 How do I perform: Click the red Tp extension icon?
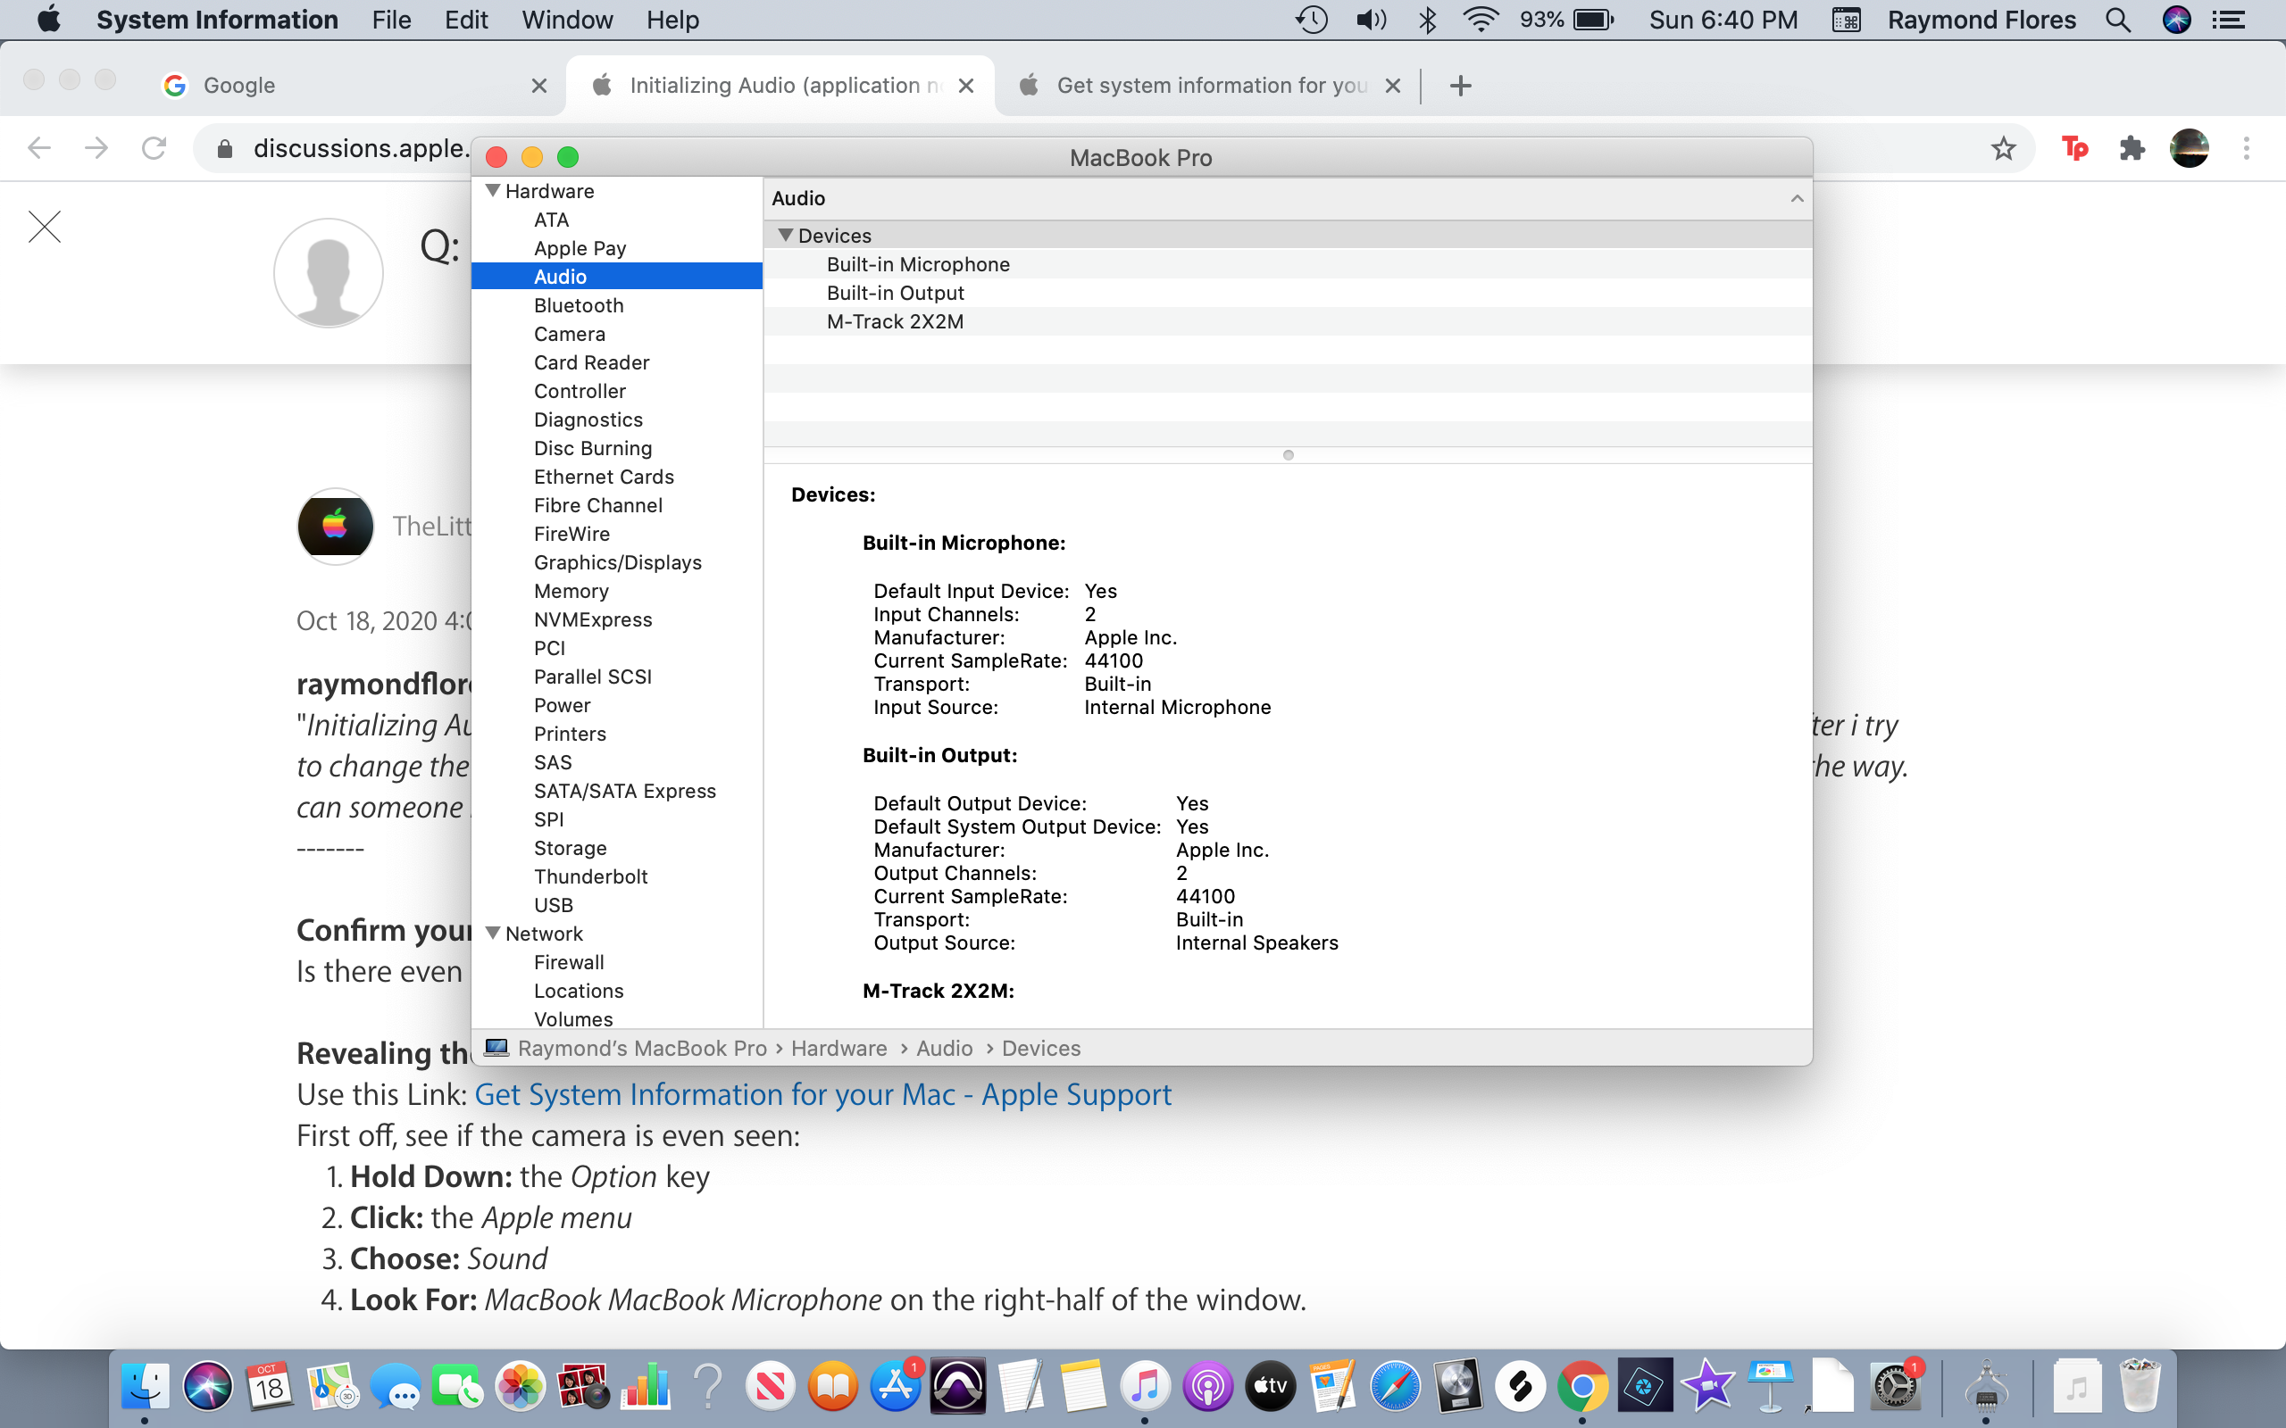(x=2074, y=148)
